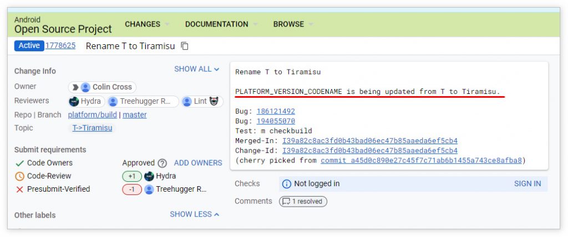Expand Change Info with Show All
The height and width of the screenshot is (237, 568).
pyautogui.click(x=197, y=69)
